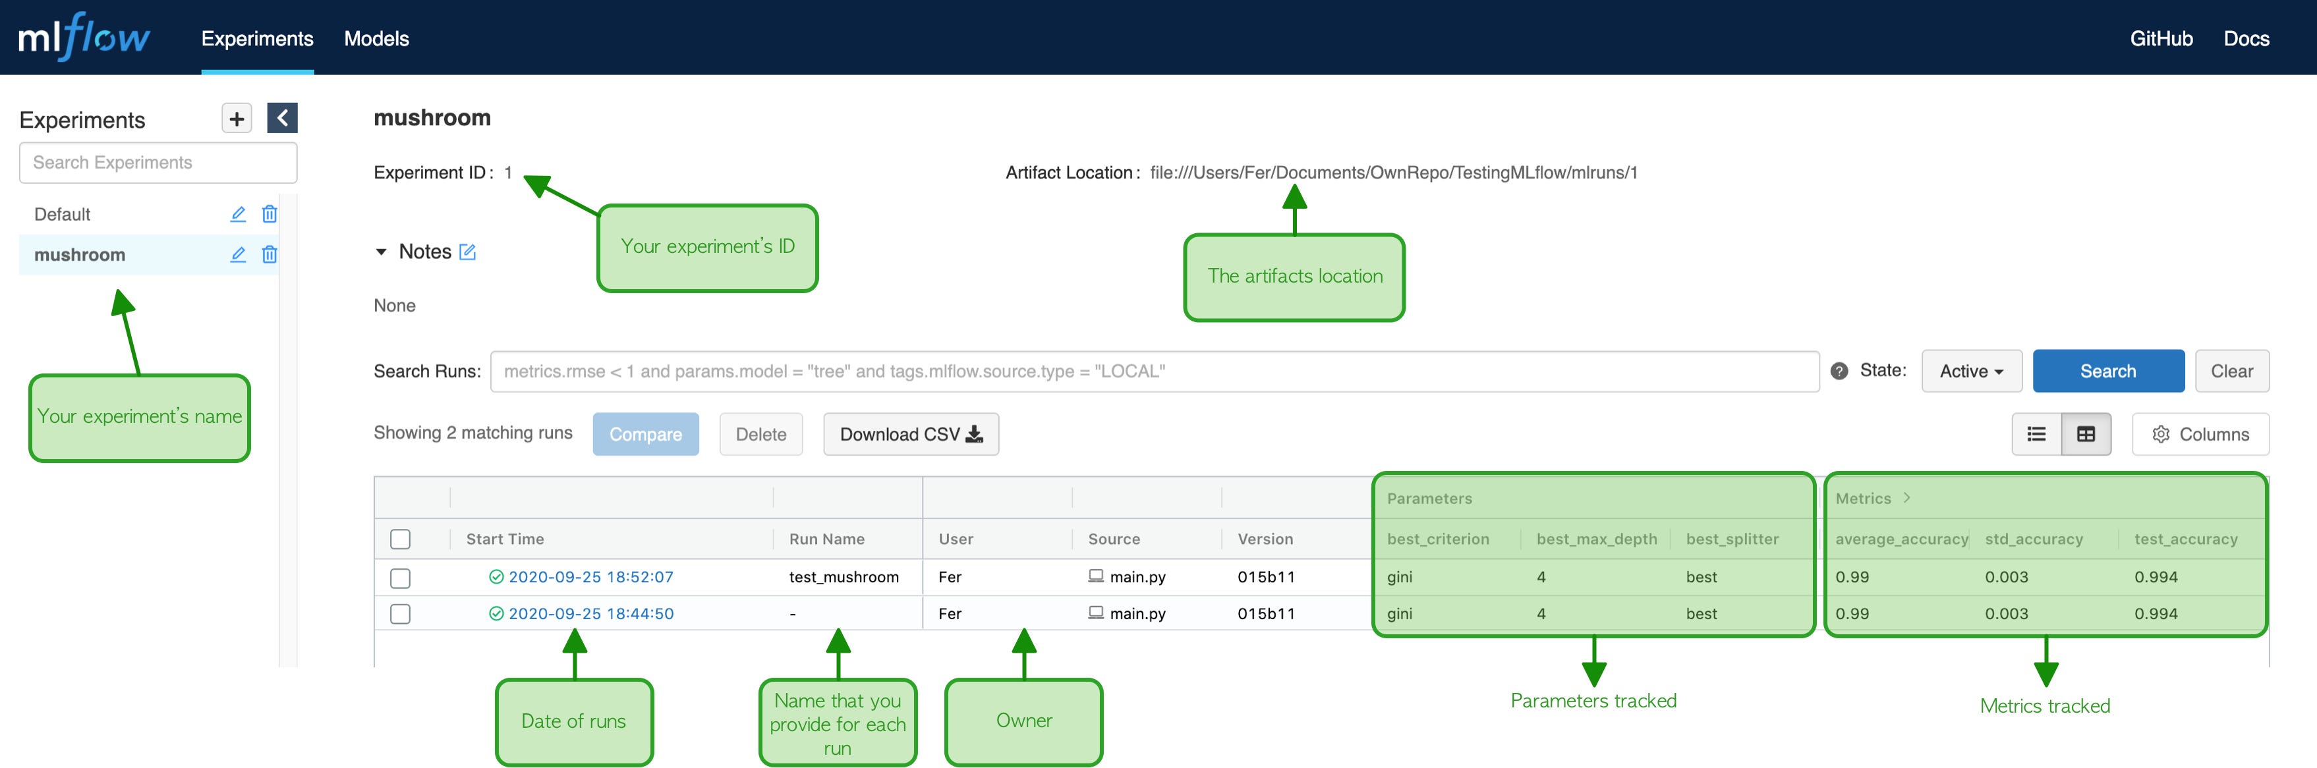Check the test_mushroom run
The image size is (2317, 768).
click(x=400, y=578)
